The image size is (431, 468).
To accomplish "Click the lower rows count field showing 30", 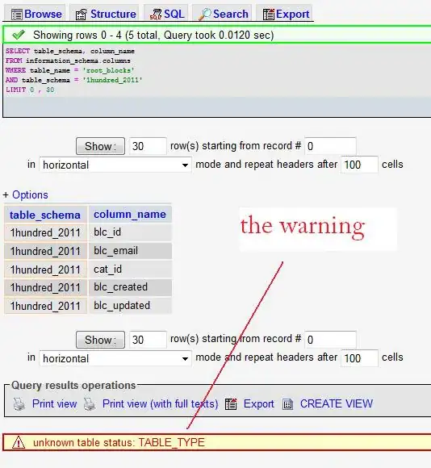I will (x=148, y=340).
